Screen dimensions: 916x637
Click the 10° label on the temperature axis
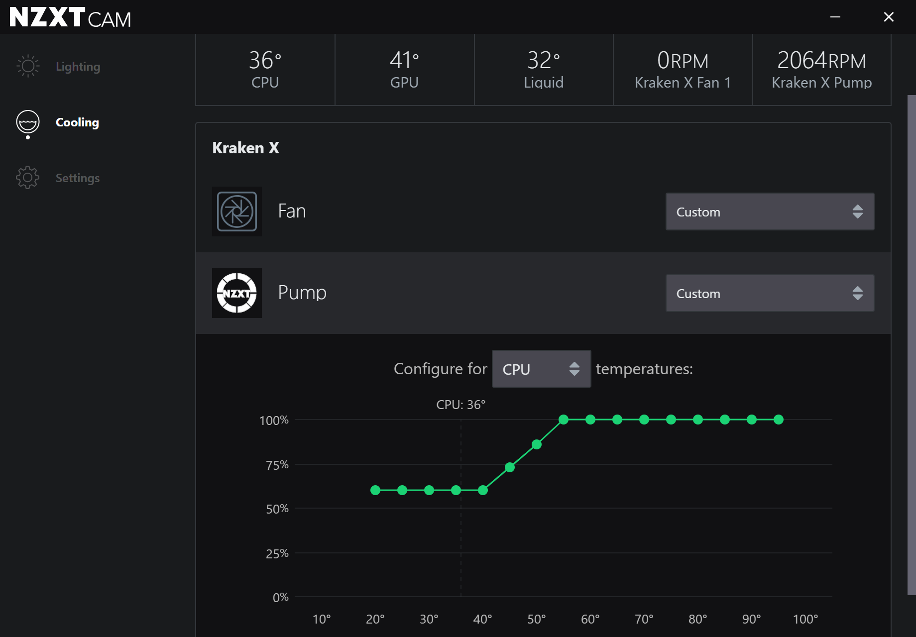tap(322, 619)
